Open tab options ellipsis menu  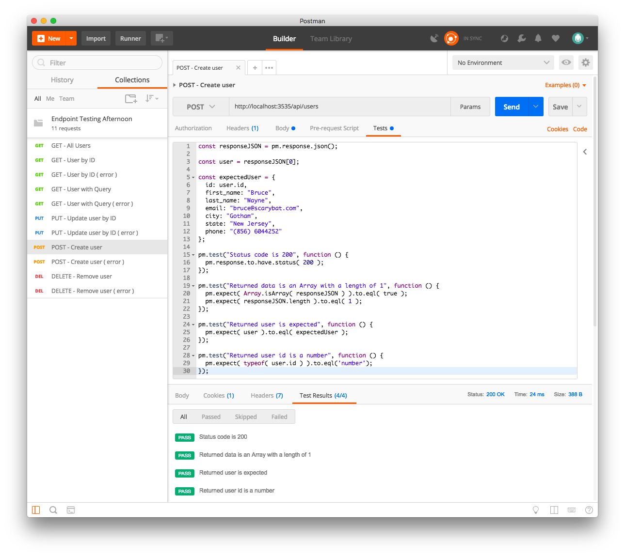pyautogui.click(x=269, y=68)
